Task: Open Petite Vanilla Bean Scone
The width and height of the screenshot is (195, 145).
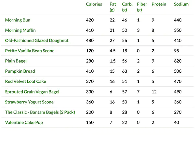Action: [30, 51]
